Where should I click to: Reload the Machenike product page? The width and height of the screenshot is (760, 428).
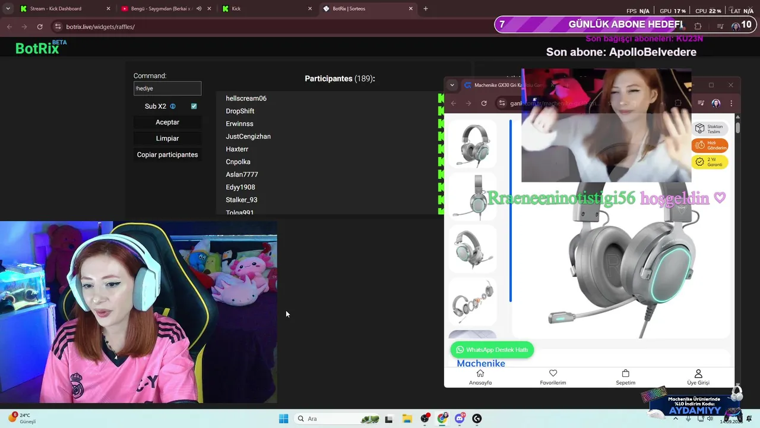click(484, 103)
